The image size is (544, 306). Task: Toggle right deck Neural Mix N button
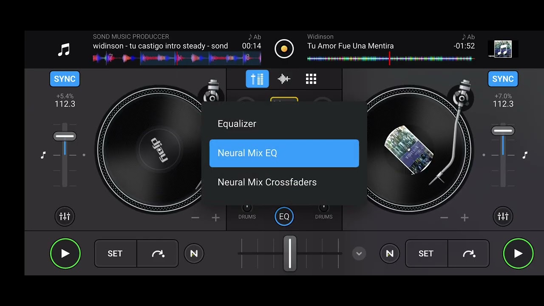tap(389, 254)
